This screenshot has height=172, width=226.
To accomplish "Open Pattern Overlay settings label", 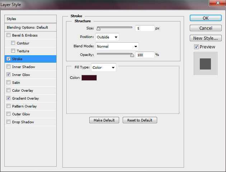I will pos(24,106).
